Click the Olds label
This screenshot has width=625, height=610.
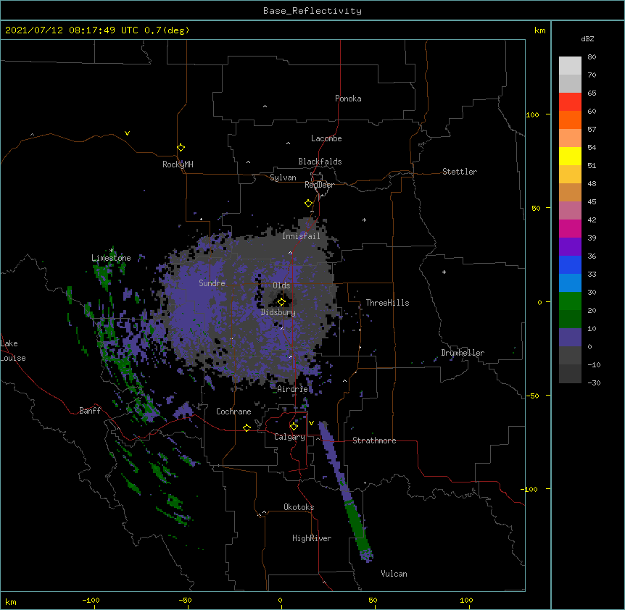pos(281,285)
